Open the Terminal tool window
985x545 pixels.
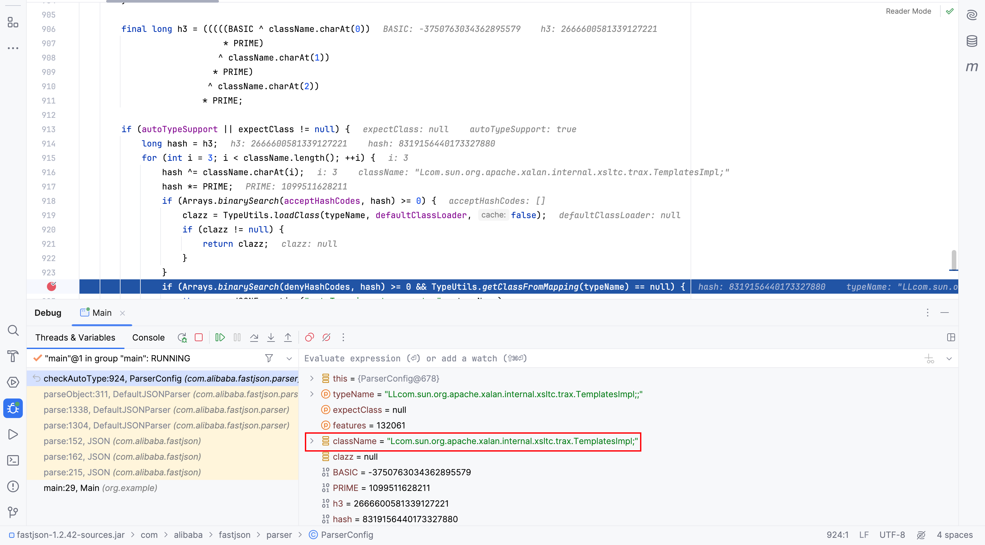click(13, 460)
